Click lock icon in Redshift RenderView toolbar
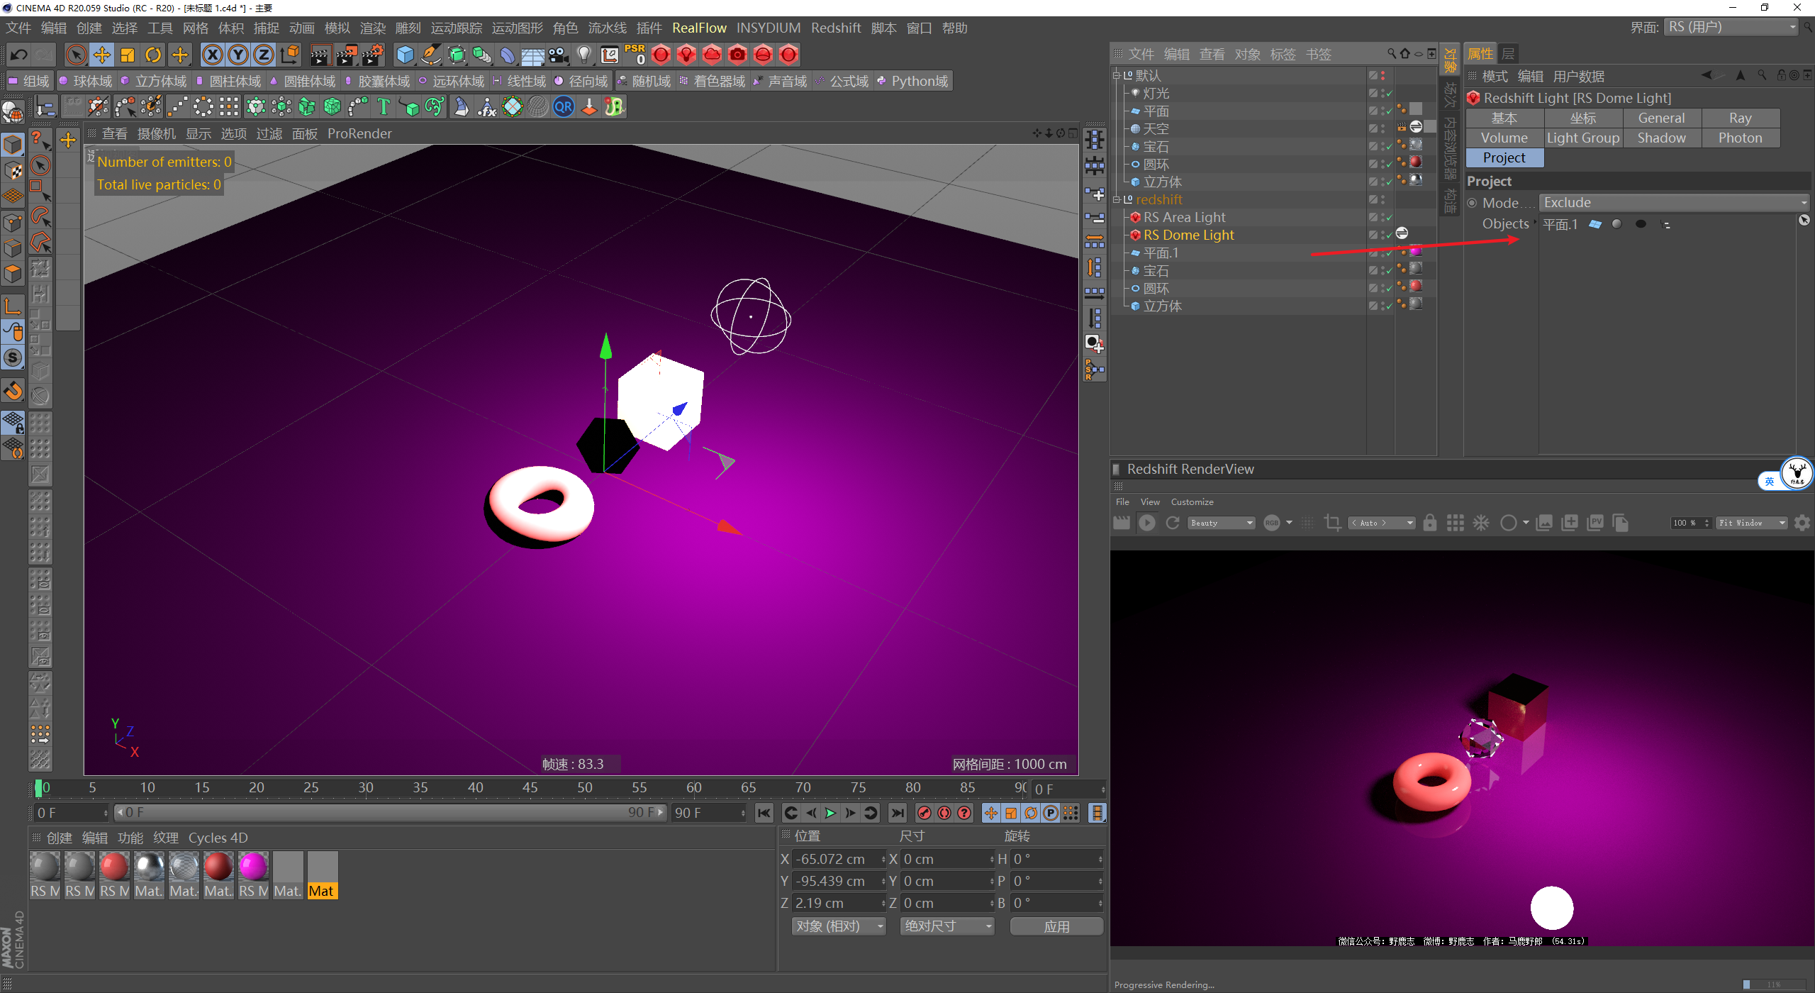 pyautogui.click(x=1429, y=523)
